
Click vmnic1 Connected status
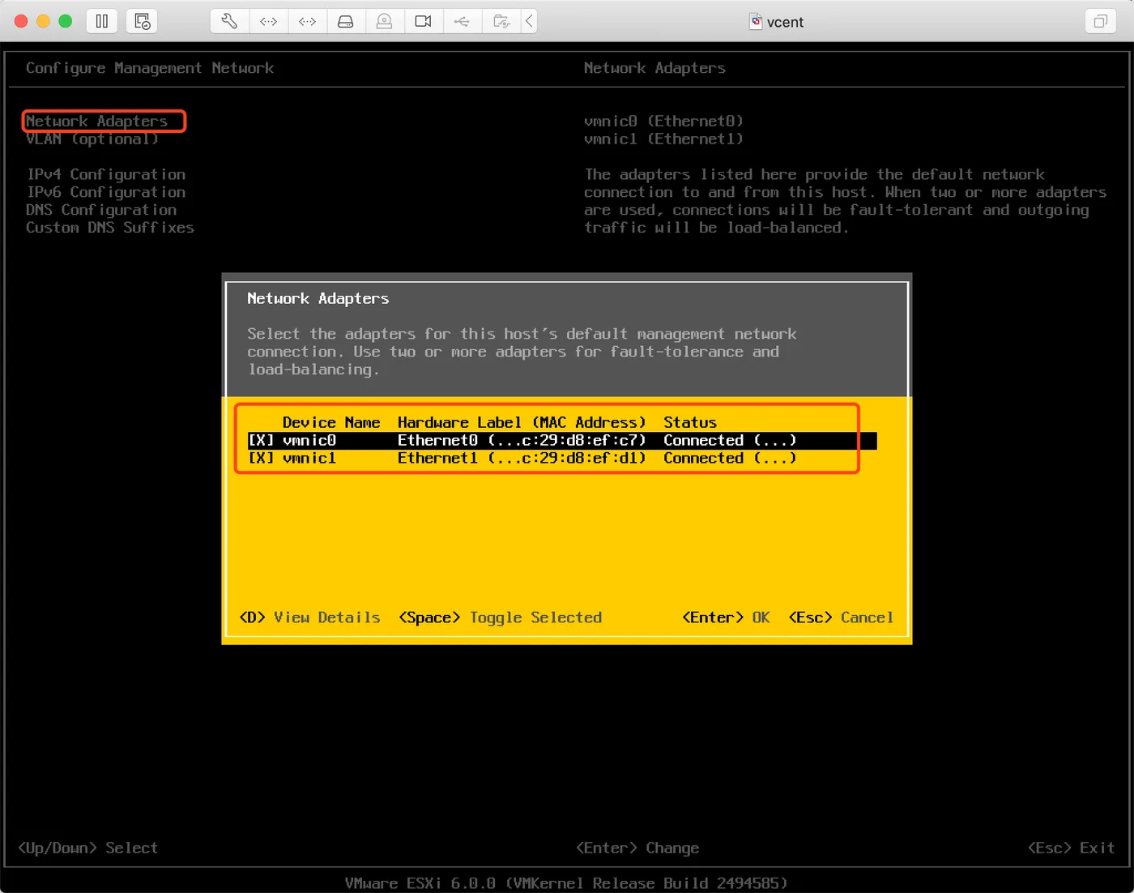(x=730, y=458)
